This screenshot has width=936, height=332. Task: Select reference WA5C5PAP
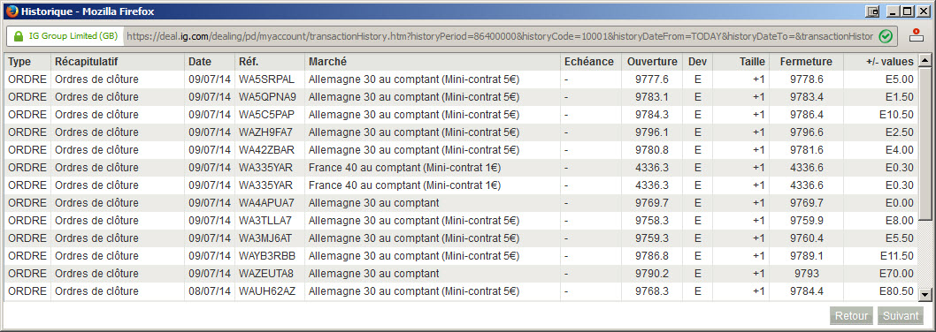(266, 115)
